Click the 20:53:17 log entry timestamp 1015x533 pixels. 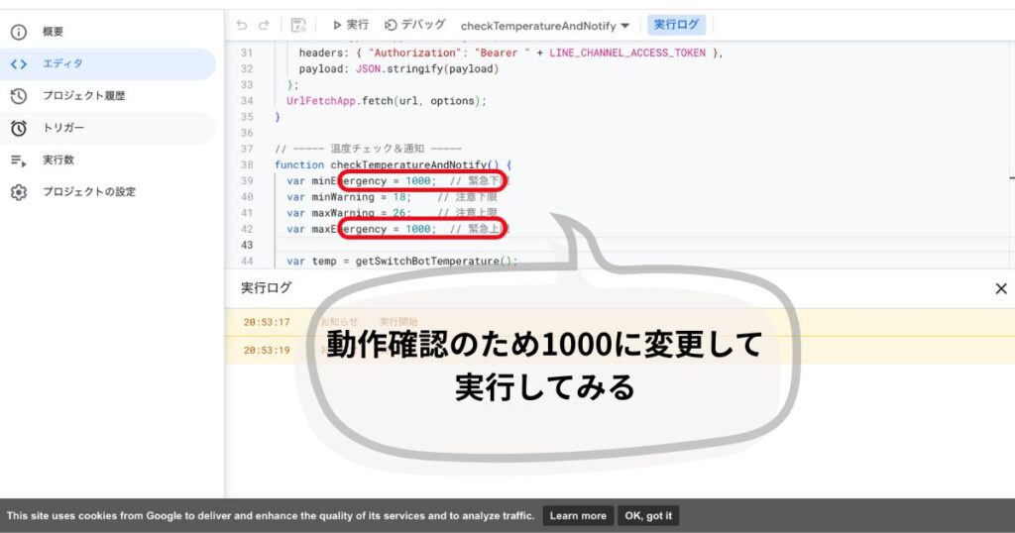click(x=267, y=322)
